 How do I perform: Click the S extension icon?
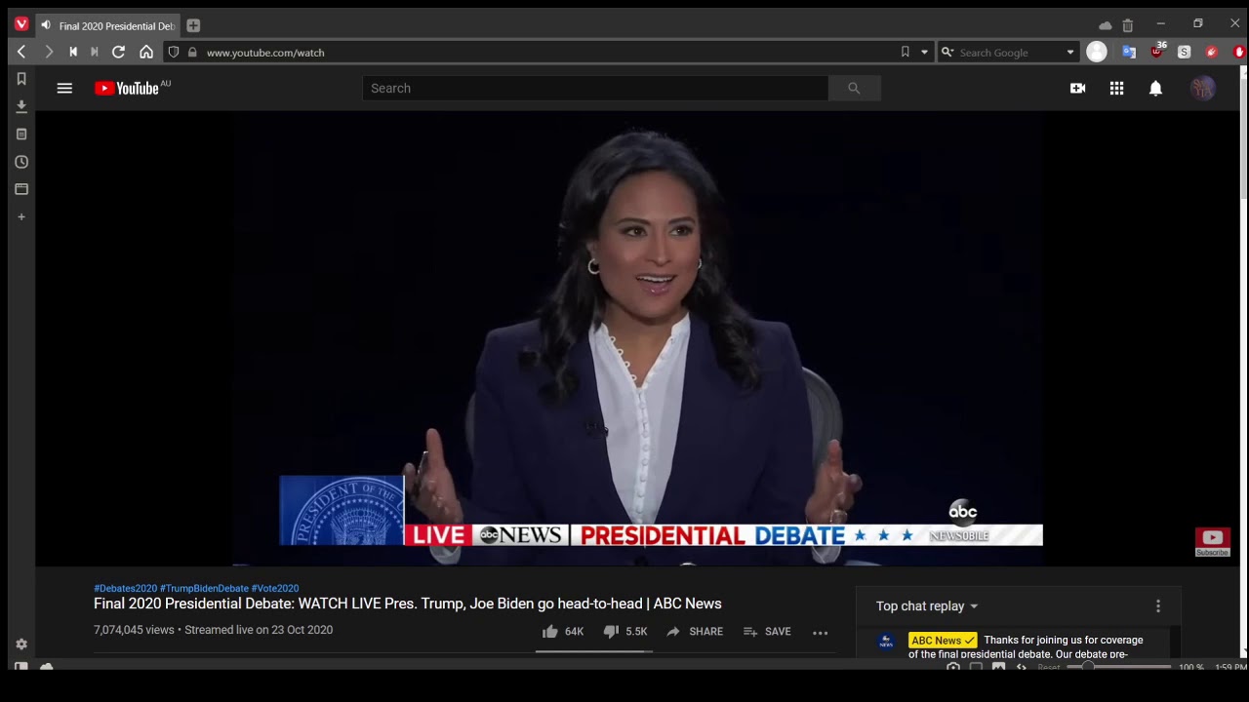[1184, 52]
